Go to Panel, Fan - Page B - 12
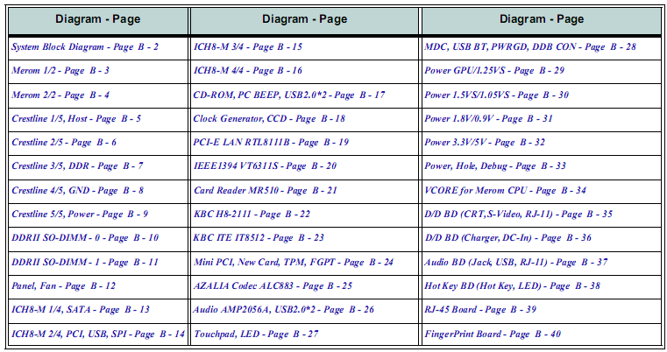The width and height of the screenshot is (667, 352). [x=63, y=286]
